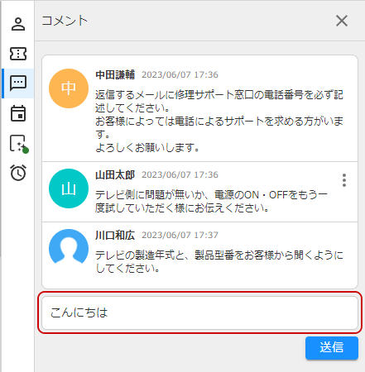Viewport: 365px width, 372px height.
Task: Select the comment chat sidebar icon
Action: (x=18, y=83)
